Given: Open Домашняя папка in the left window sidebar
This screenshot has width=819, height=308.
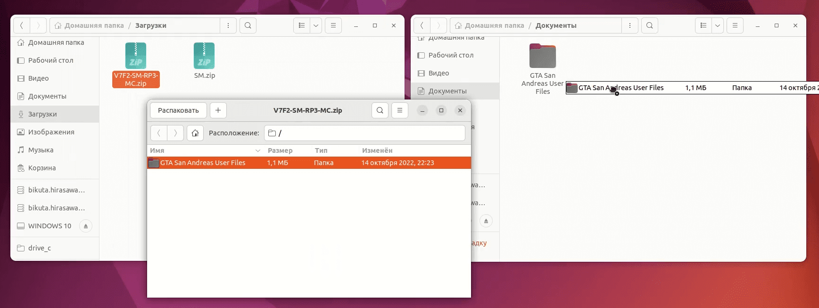Looking at the screenshot, I should (55, 42).
